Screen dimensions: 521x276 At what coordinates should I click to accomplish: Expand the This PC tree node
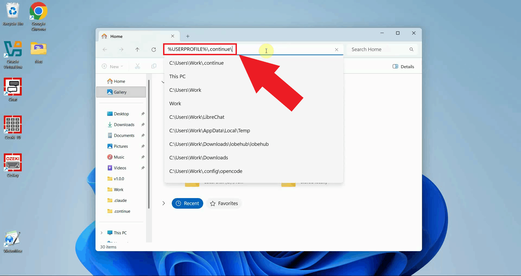[x=101, y=233]
